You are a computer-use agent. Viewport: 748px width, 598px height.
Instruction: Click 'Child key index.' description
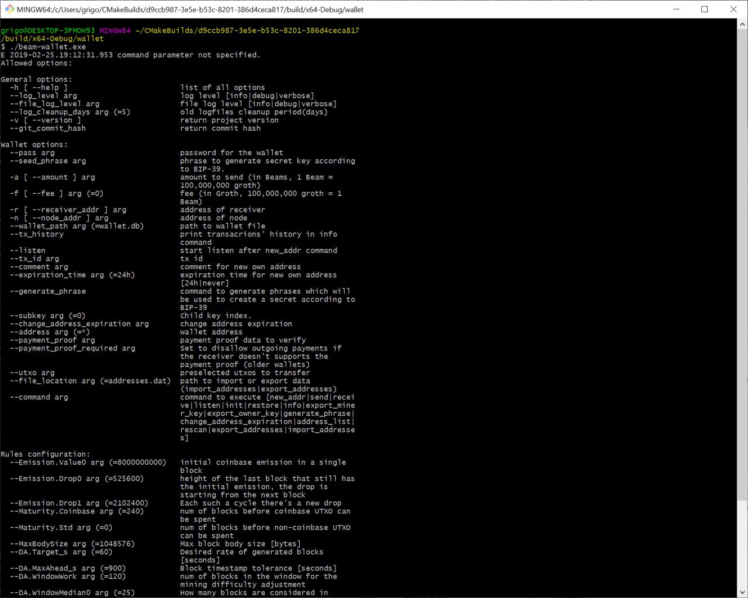(216, 317)
